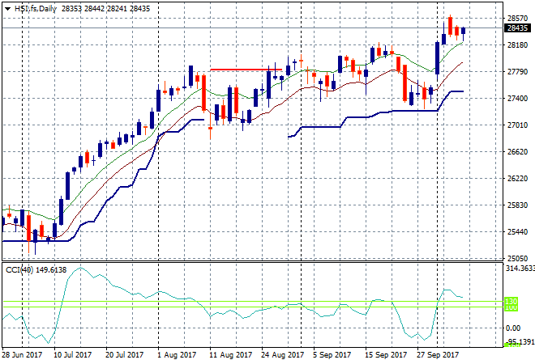
Task: Click the chart menu triangle beside HSI,fs,Daily
Action: (7, 9)
